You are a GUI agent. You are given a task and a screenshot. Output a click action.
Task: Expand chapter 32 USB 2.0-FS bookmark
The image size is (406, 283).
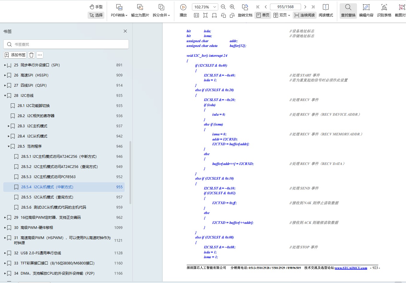pos(5,253)
